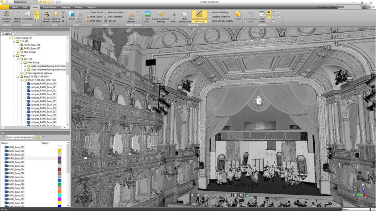Choose the Solid rendering mode
Screen dimensions: 376x211
pos(238,16)
